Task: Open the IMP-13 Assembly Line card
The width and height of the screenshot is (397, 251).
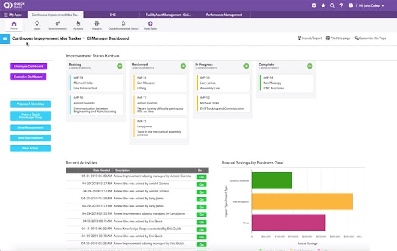Action: coord(223,83)
